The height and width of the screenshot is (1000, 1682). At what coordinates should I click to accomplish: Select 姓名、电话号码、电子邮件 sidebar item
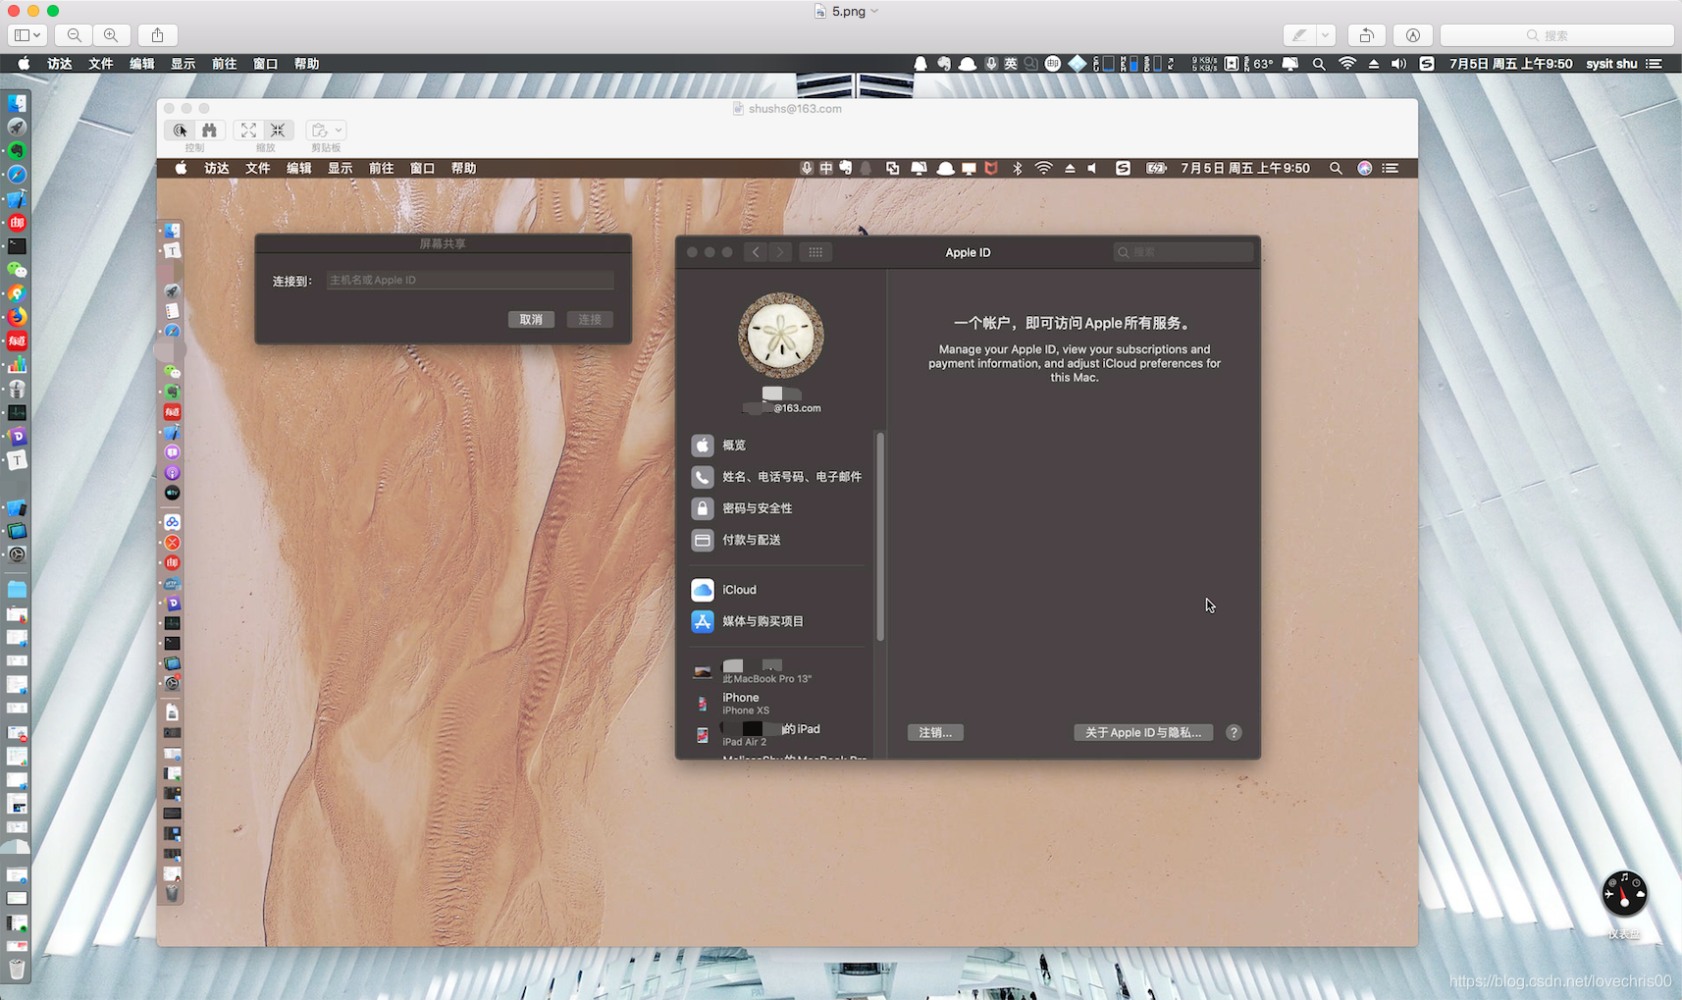point(775,477)
